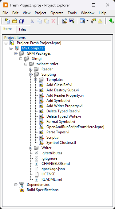Screen dimensions: 115x209
Task: Switch to the Items tab
Action: tap(8, 29)
